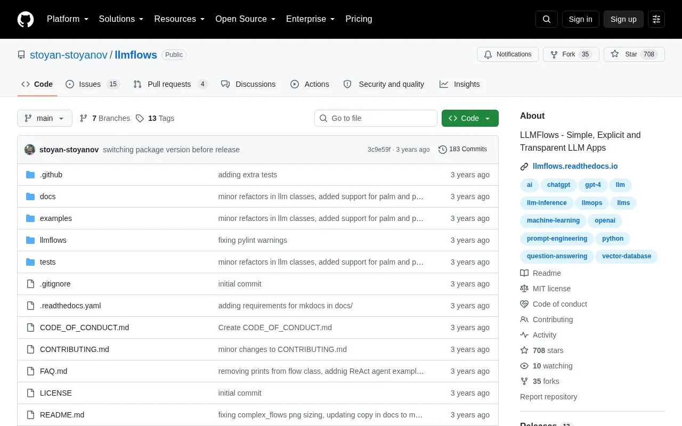View the 7 Branches link

coord(105,118)
